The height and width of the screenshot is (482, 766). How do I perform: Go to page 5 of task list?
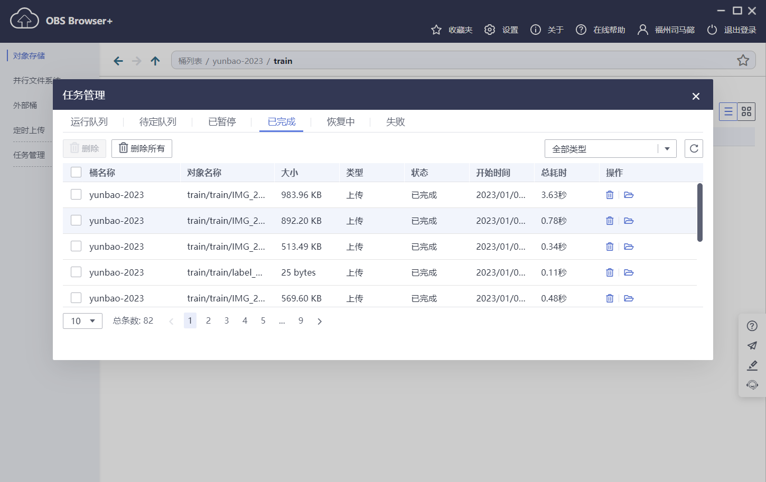tap(263, 320)
